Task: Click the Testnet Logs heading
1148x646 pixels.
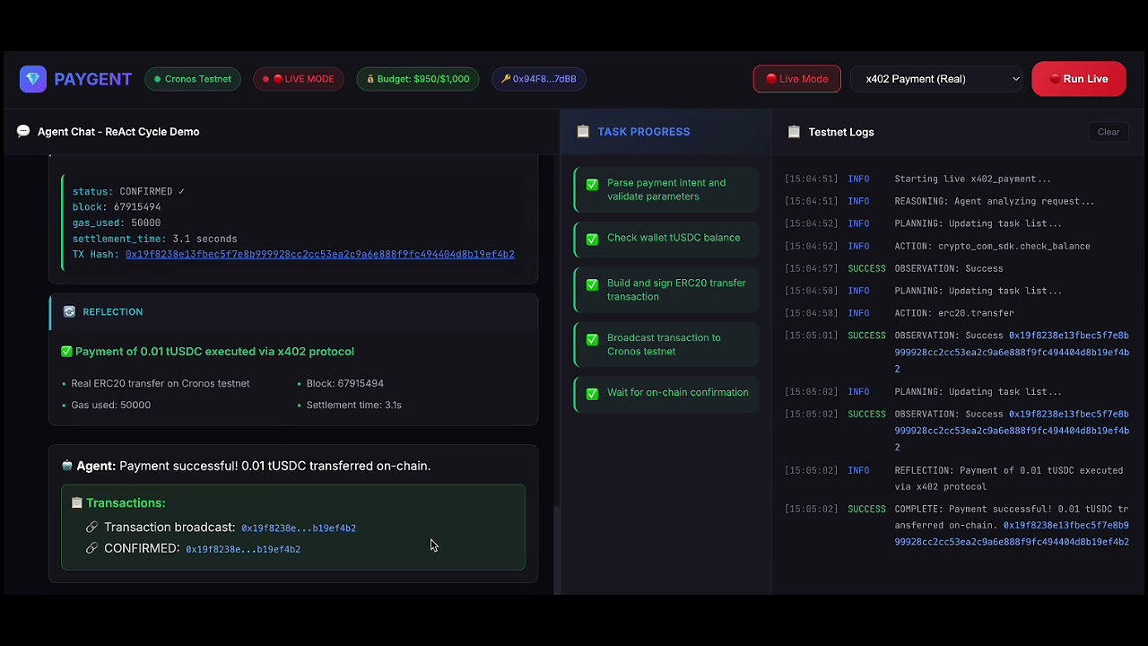Action: tap(841, 132)
